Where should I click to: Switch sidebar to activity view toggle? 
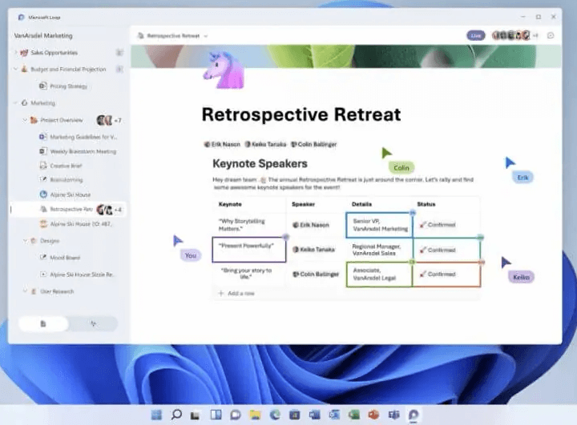[94, 324]
